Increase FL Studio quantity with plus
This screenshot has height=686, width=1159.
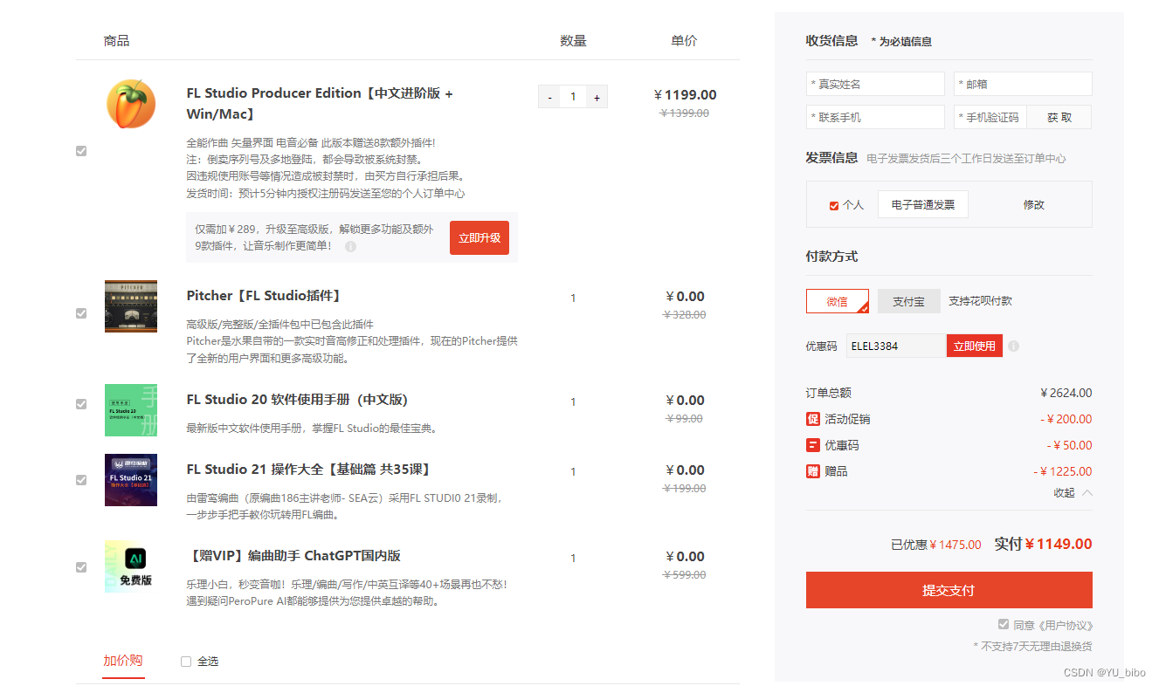[597, 97]
